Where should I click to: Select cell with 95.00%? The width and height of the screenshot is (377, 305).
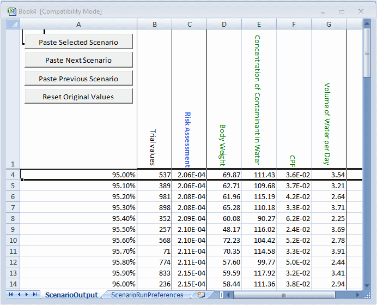78,175
